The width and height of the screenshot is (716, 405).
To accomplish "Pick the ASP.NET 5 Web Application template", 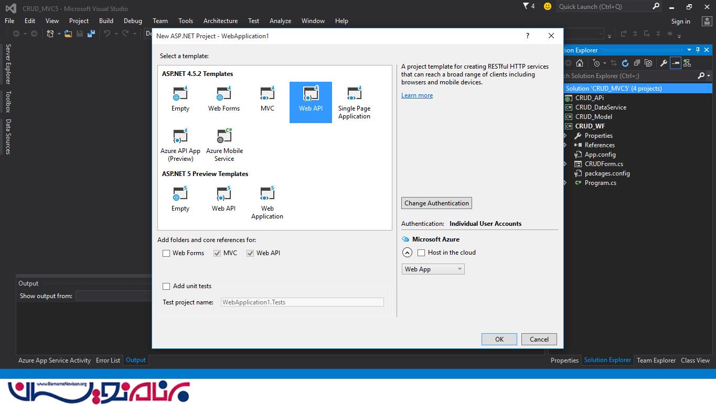I will point(267,194).
